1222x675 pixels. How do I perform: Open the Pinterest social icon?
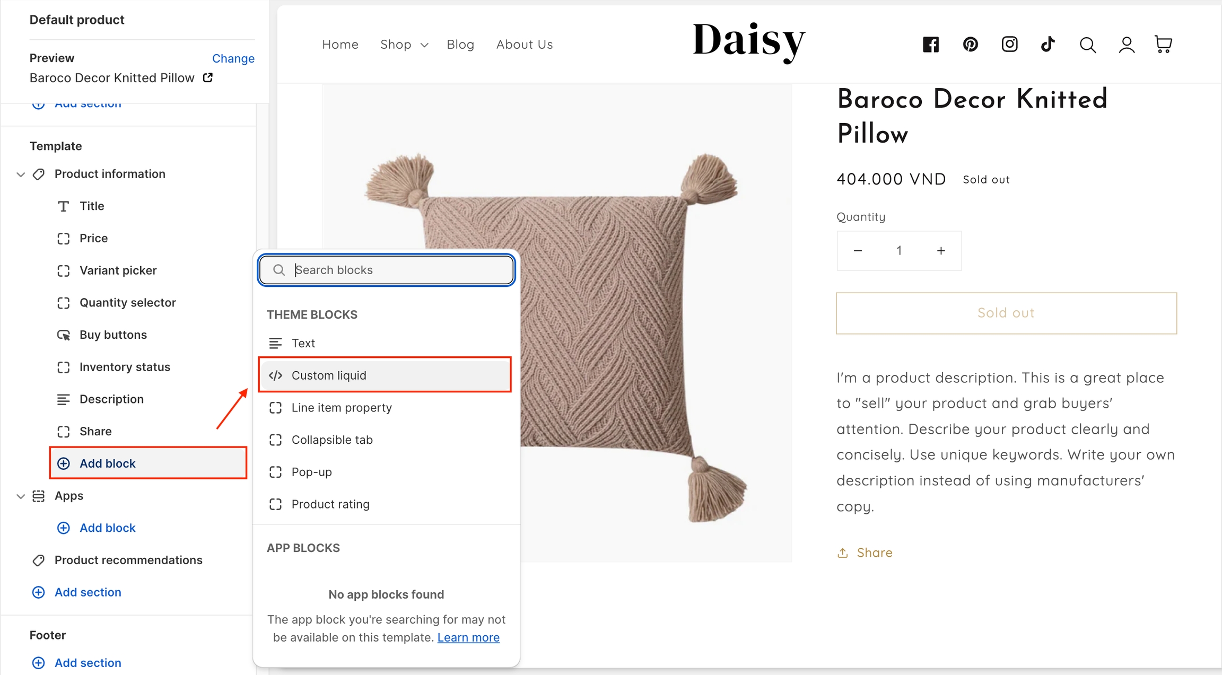pos(970,45)
